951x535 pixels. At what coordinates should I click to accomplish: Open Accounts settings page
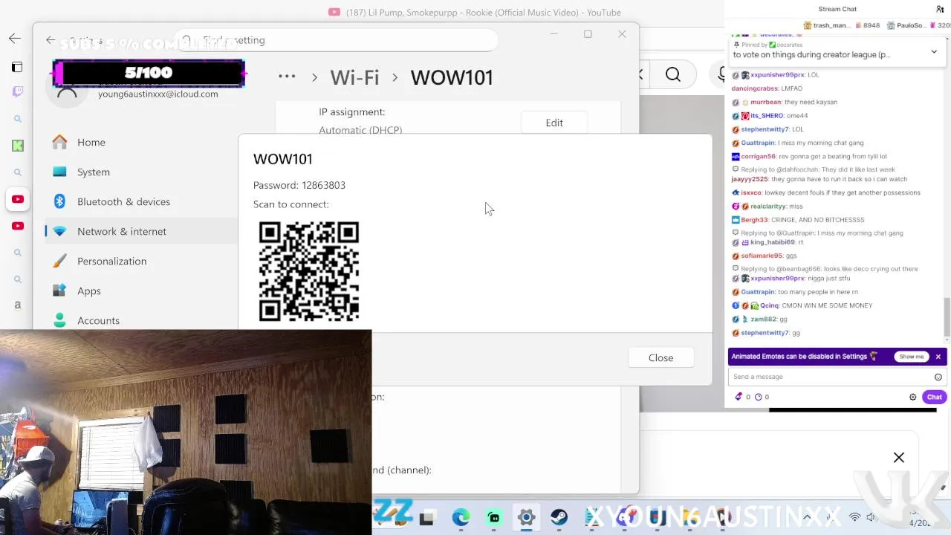click(x=141, y=320)
